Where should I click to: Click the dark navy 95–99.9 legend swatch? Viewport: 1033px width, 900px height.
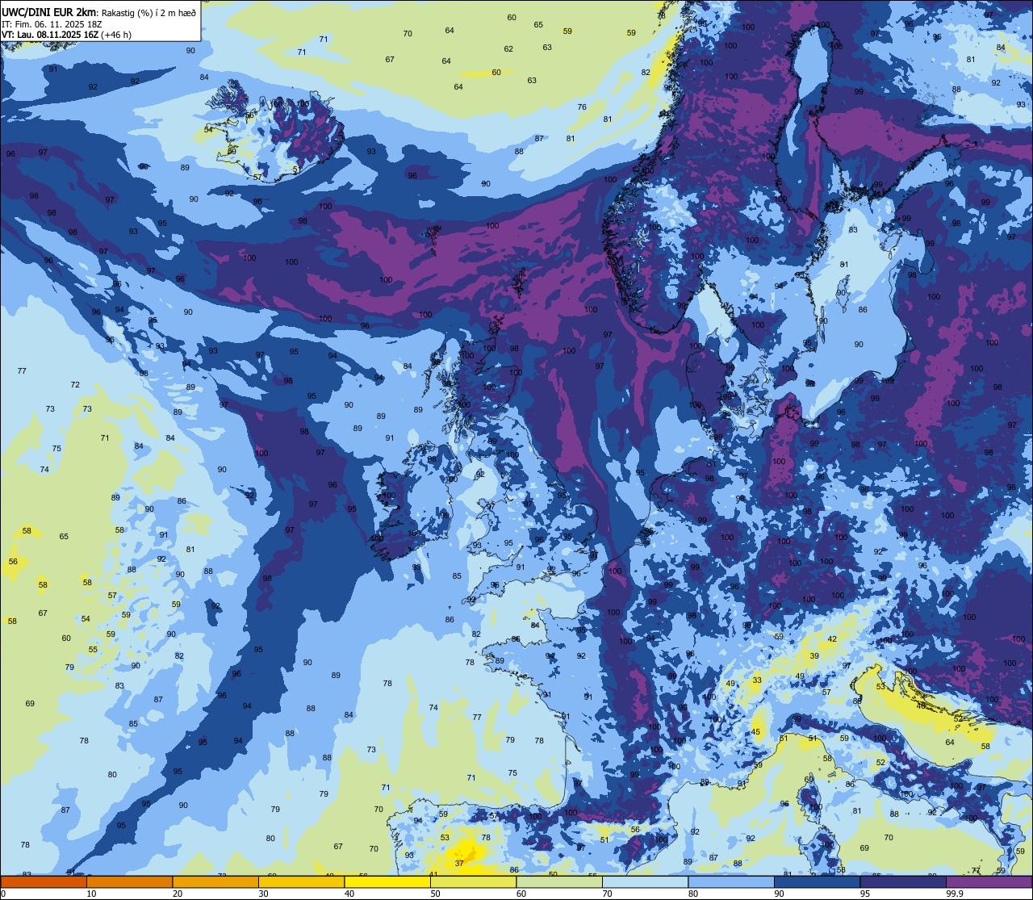point(902,881)
